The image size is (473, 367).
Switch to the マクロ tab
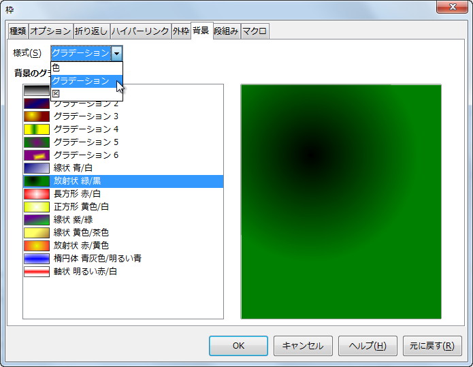pos(255,31)
